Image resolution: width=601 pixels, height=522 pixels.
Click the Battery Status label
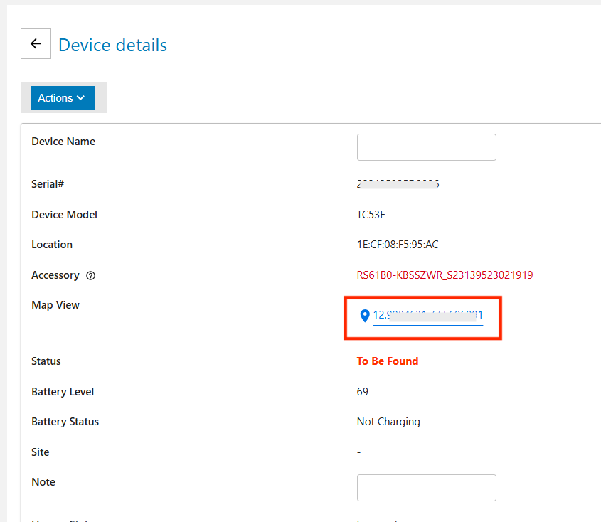click(65, 422)
